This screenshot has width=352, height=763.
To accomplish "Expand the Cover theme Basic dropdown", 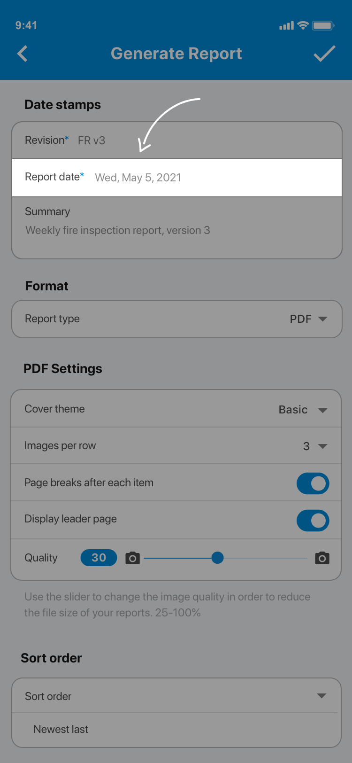I will coord(302,410).
